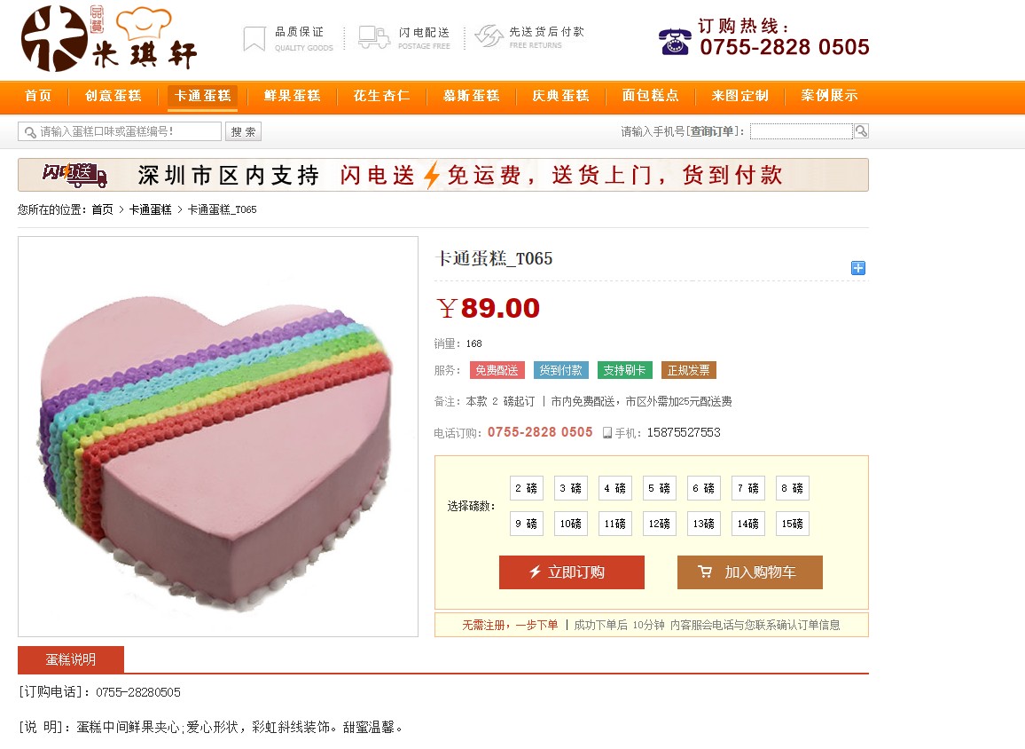Click the bookmark quality goods icon

[x=254, y=38]
